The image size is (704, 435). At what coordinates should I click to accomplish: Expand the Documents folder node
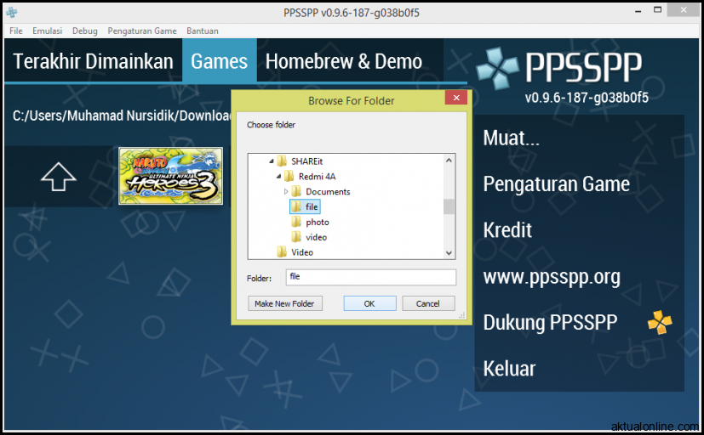(x=287, y=192)
